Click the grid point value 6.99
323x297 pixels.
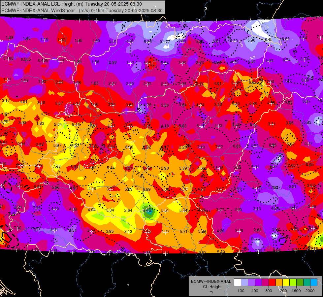[x=147, y=189]
